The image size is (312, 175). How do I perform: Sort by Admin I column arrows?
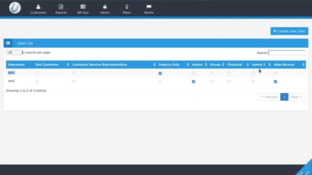coord(270,65)
